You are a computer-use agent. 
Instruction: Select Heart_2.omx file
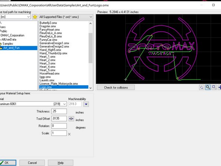tap(47, 60)
